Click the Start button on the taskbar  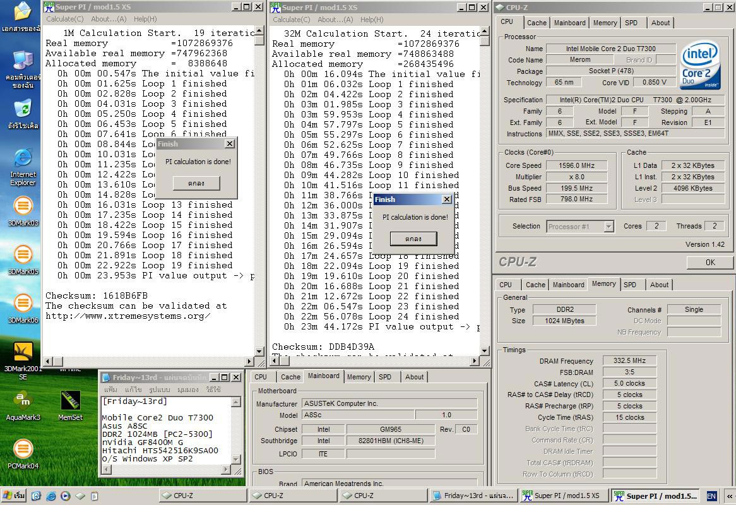click(x=14, y=496)
